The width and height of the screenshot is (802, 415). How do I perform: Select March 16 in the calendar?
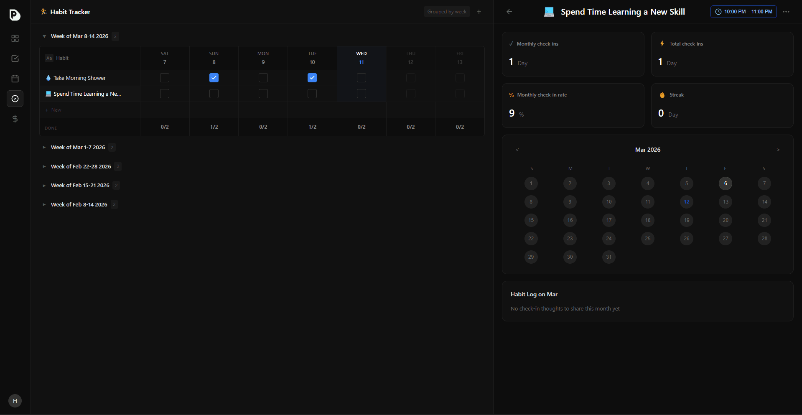pos(570,220)
